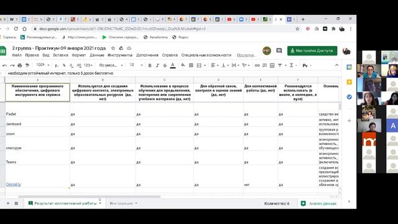Open the vertical align dropdown

coord(225,65)
